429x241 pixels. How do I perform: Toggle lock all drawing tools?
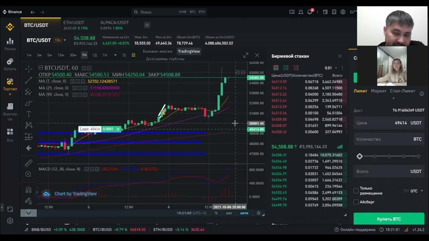[28, 201]
